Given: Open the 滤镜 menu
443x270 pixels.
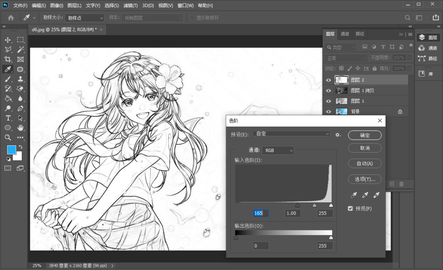Looking at the screenshot, I should [130, 6].
